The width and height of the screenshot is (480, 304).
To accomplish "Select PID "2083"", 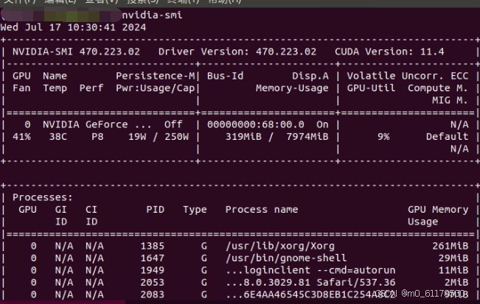I will (x=152, y=294).
